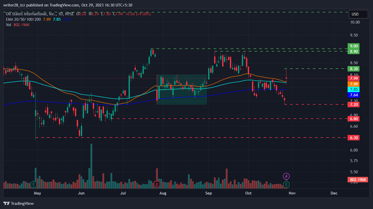The height and width of the screenshot is (209, 373).
Task: Click the Sep label on time axis
Action: click(x=208, y=193)
